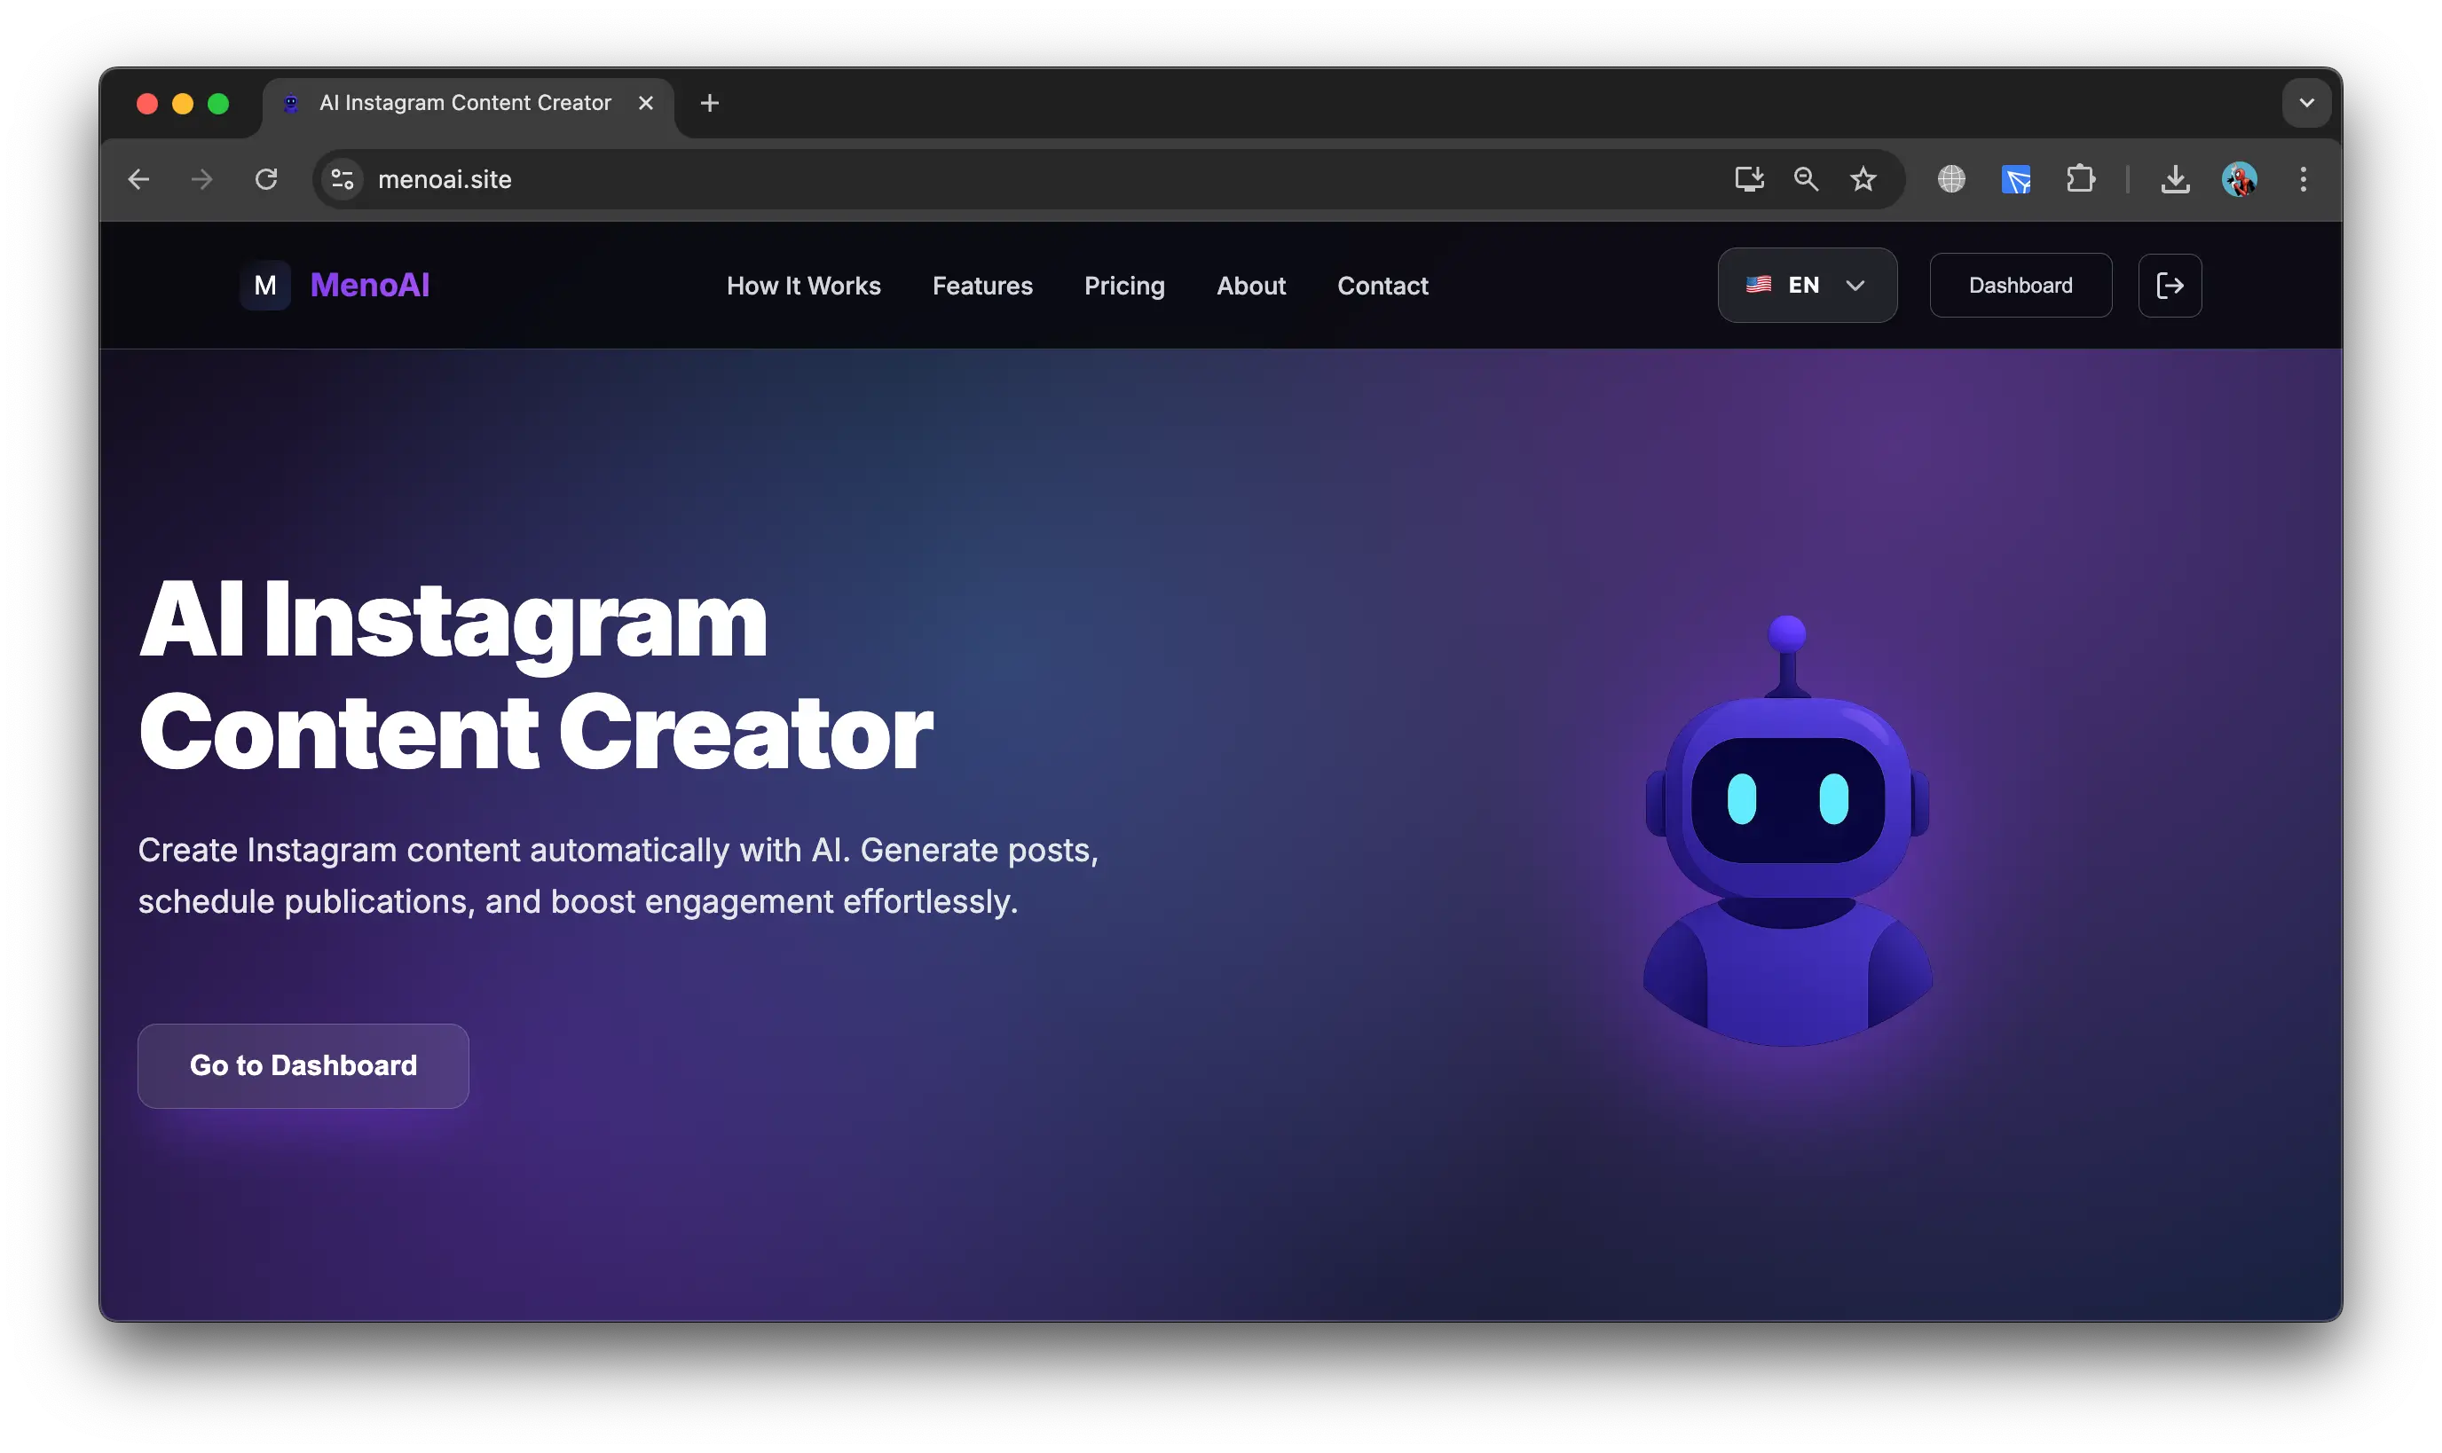Expand the tab search dropdown arrow
Viewport: 2442px width, 1453px height.
point(2306,103)
